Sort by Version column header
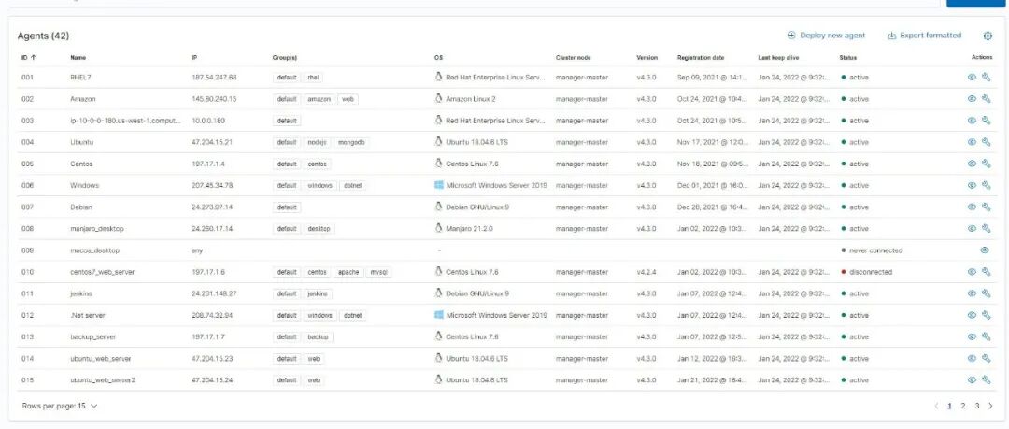The image size is (1009, 429). [647, 57]
